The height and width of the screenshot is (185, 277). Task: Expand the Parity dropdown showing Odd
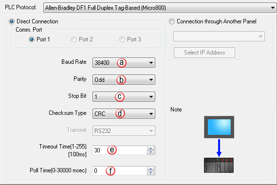pyautogui.click(x=124, y=80)
